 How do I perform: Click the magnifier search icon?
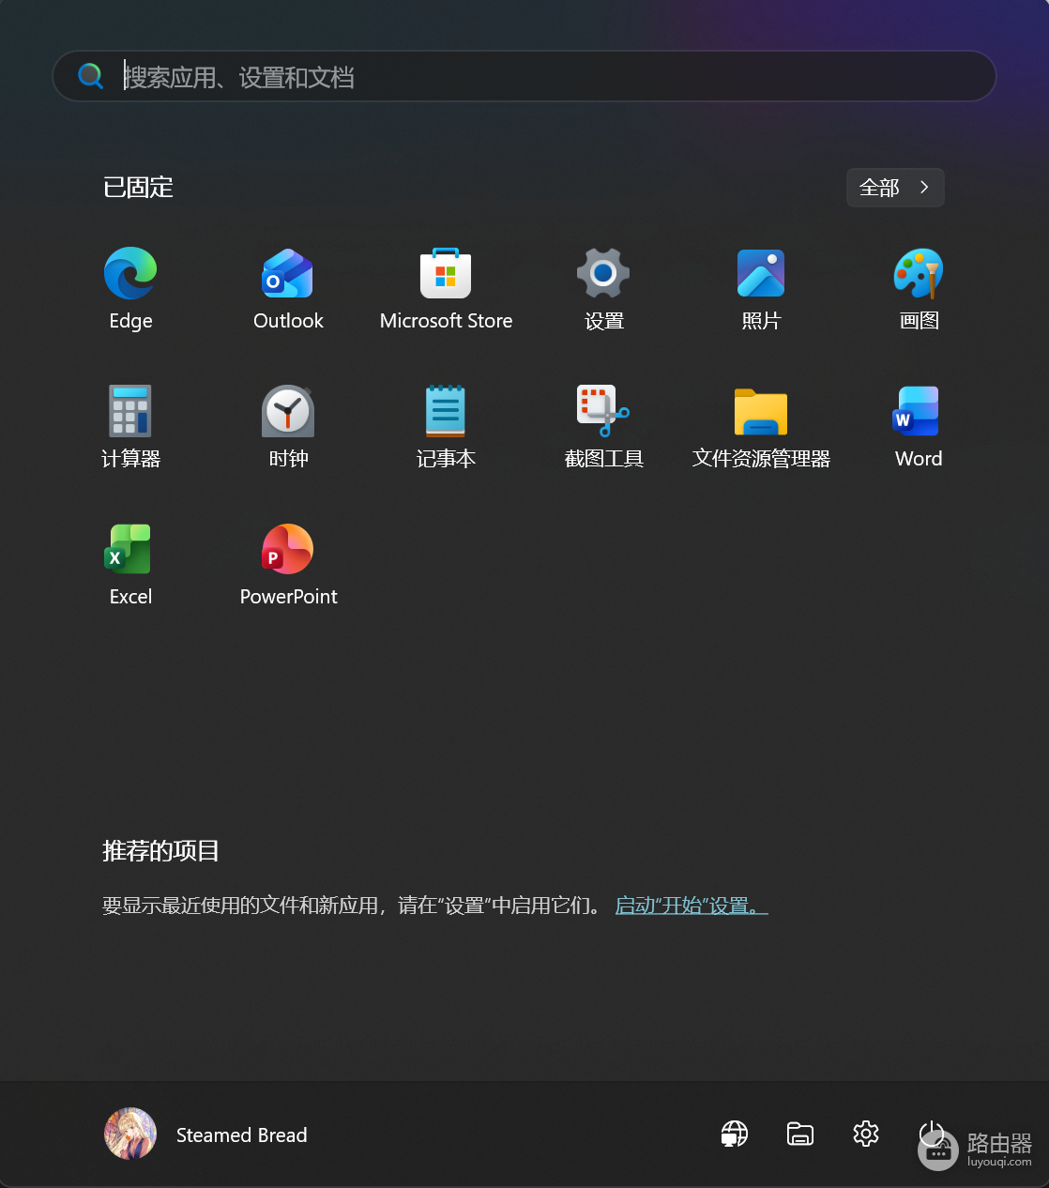tap(90, 76)
